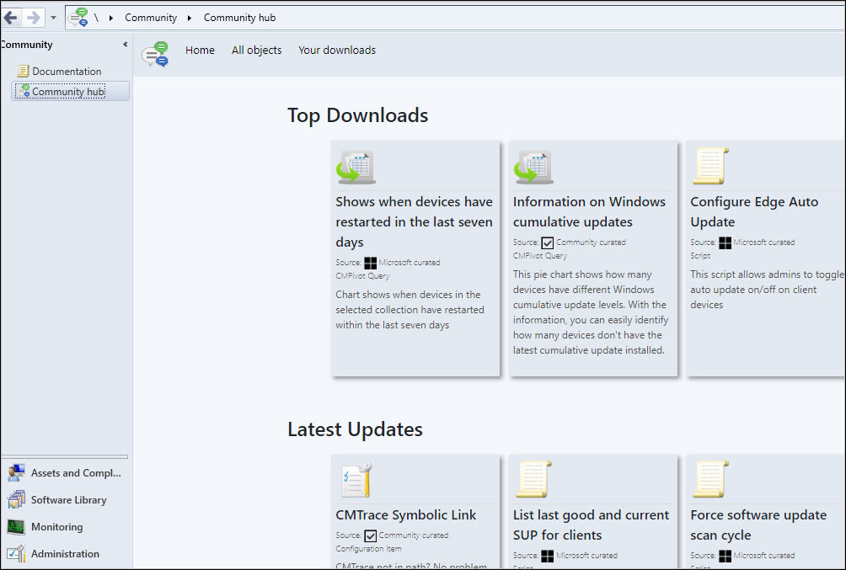The height and width of the screenshot is (570, 846).
Task: Open the Documentation node
Action: pos(67,72)
